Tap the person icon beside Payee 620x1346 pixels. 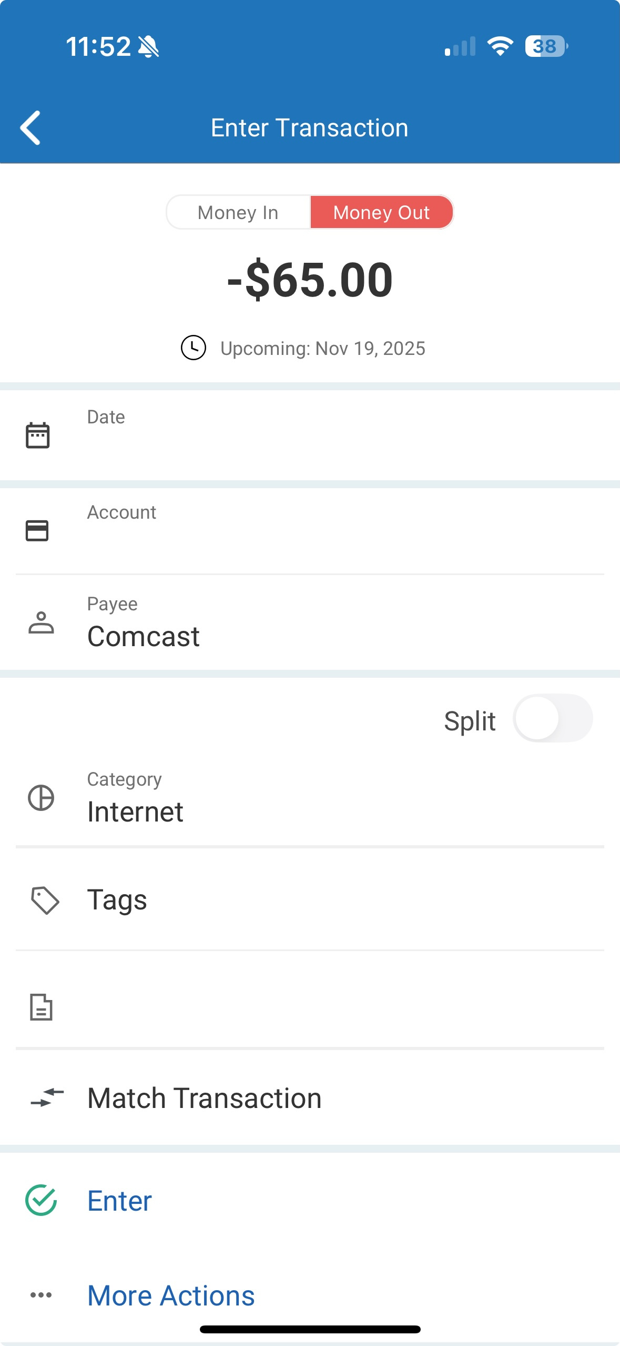(x=41, y=622)
